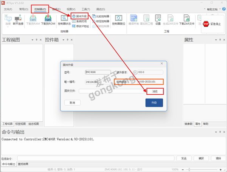Click the 下载到ROM icon
This screenshot has height=172, width=227.
(x=48, y=20)
